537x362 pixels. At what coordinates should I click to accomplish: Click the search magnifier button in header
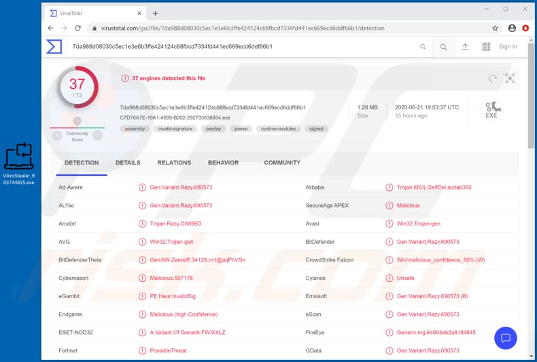[443, 47]
